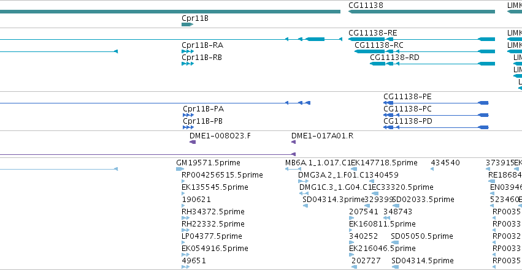The height and width of the screenshot is (270, 522).
Task: Click the DME1-008023.F purple arrow glyph
Action: 193,142
